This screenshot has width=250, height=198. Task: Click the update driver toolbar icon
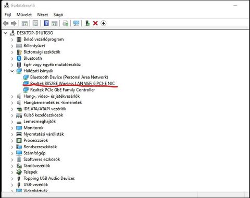[87, 23]
